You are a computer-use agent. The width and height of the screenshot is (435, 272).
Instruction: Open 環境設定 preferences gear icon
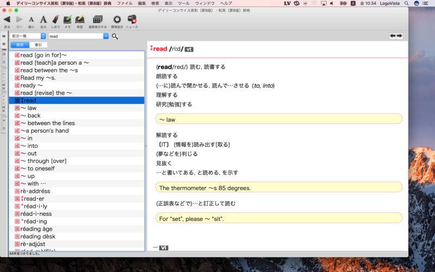117,20
